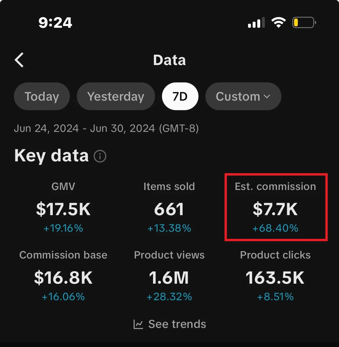Screen dimensions: 339x347
Task: Tap Product clicks 163.5K metric
Action: (275, 277)
